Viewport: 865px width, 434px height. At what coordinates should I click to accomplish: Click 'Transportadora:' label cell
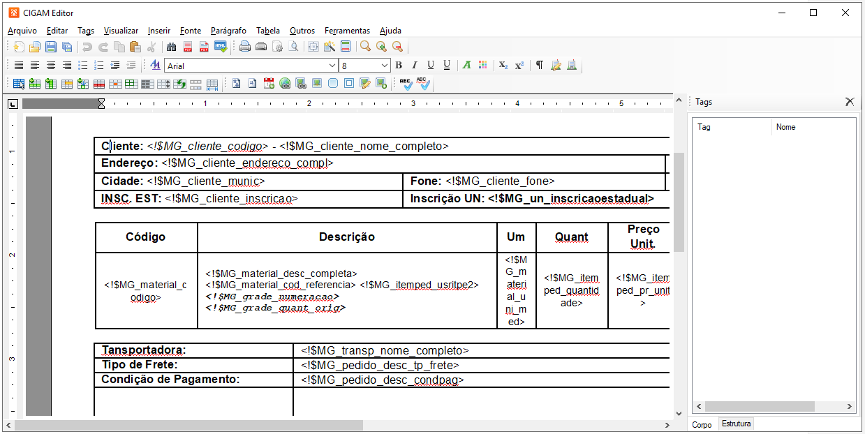tap(194, 350)
